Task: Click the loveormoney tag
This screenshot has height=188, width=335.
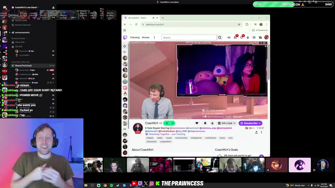Action: pyautogui.click(x=181, y=138)
